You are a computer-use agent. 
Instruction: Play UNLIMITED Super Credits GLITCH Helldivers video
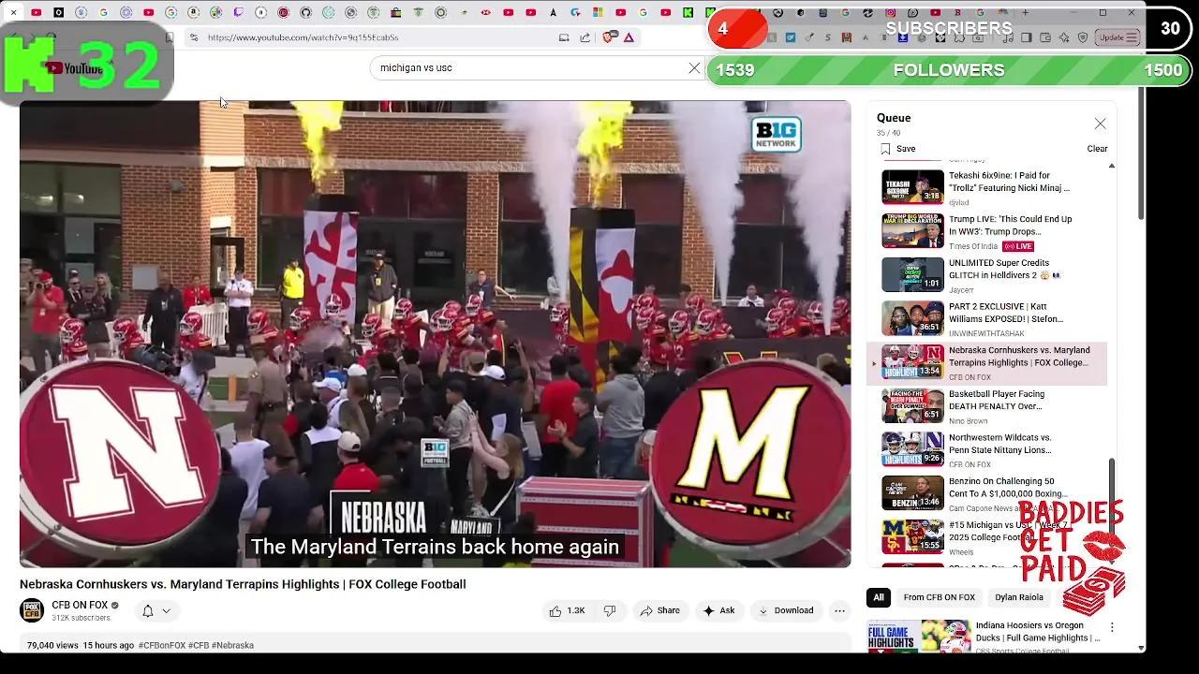click(x=993, y=274)
